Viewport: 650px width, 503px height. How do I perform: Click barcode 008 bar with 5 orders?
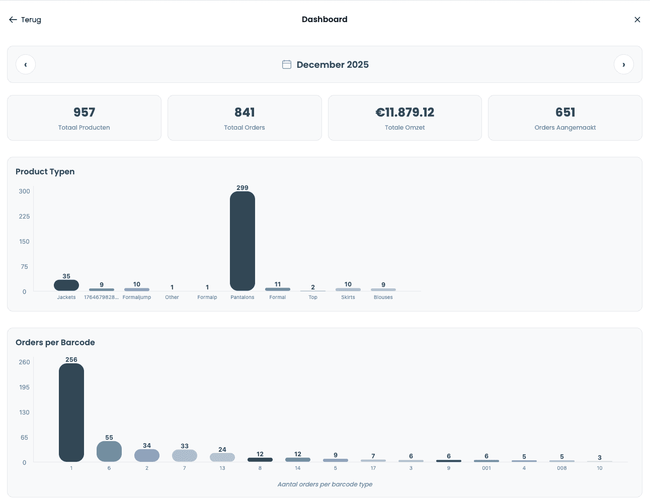tap(562, 461)
